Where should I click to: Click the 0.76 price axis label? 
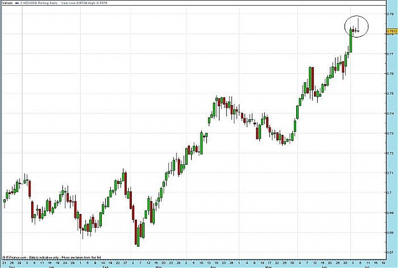(390, 74)
